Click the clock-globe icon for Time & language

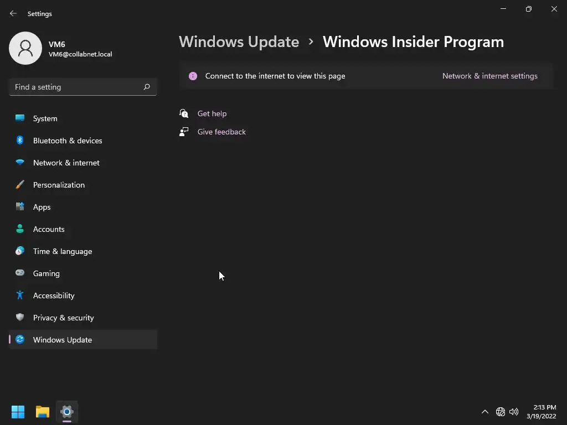coord(20,251)
